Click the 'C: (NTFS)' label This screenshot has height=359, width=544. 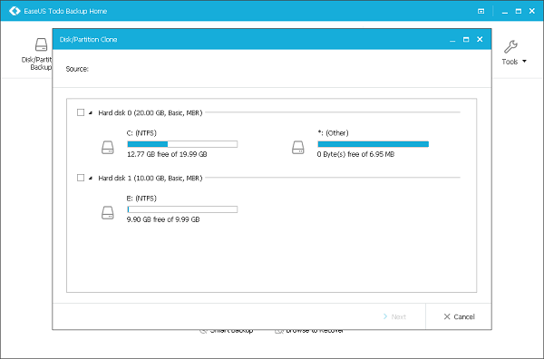[141, 133]
